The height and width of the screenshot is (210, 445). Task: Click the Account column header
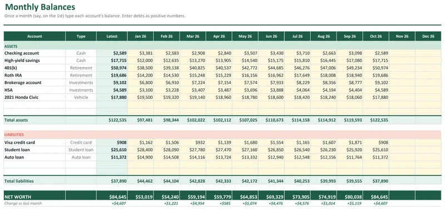[34, 36]
